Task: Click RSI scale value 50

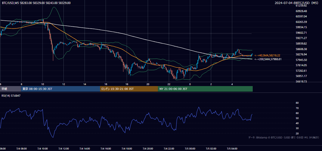Action: (x=297, y=118)
